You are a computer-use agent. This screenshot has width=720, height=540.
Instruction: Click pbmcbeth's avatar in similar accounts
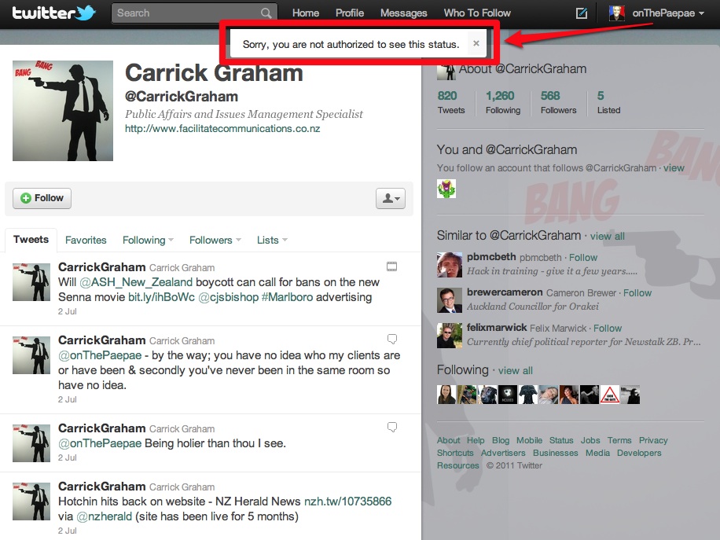[450, 264]
